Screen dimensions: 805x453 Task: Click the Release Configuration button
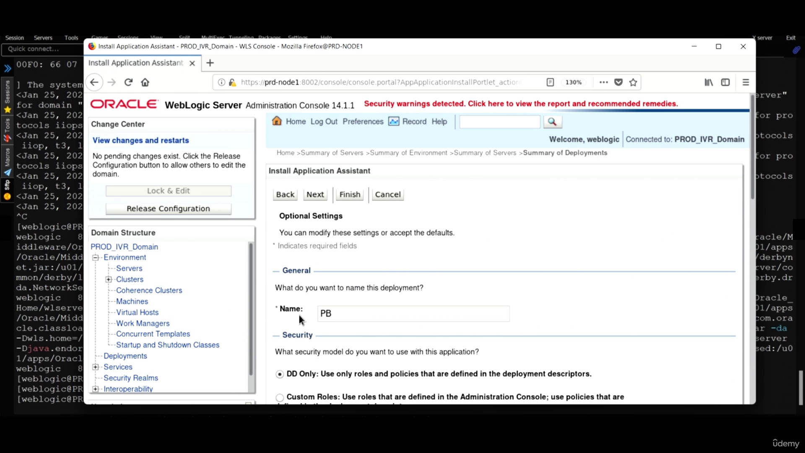click(168, 209)
